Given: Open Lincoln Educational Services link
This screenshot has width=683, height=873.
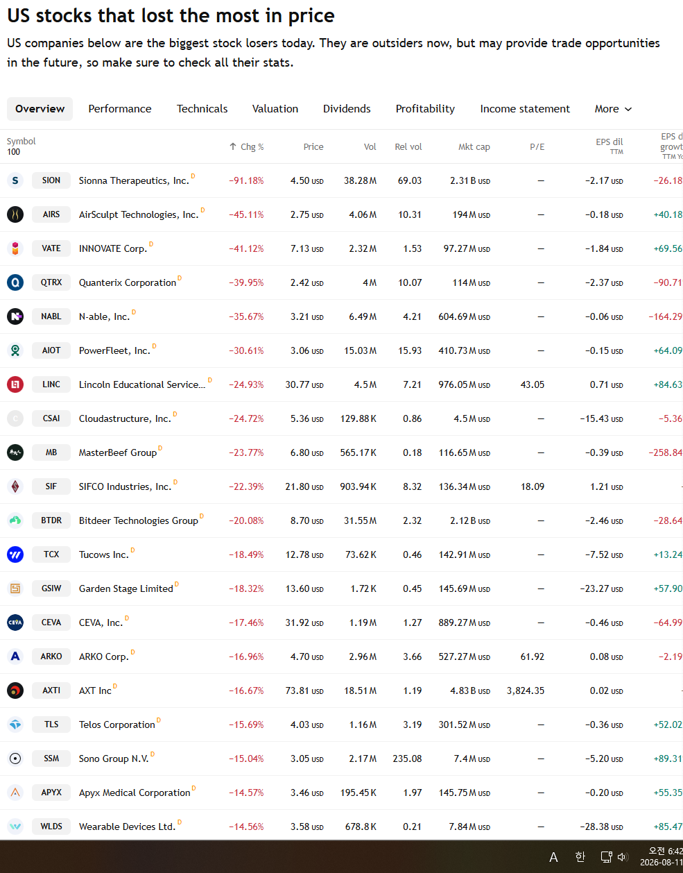Looking at the screenshot, I should (x=142, y=384).
